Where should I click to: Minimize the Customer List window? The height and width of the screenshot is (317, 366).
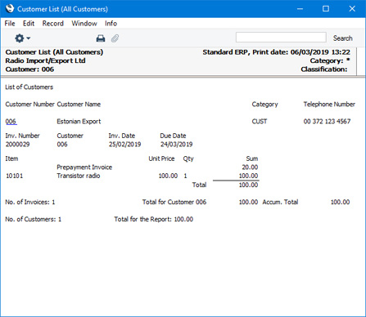300,9
